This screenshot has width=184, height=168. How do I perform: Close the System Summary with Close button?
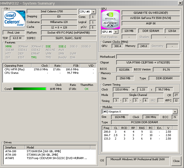click(x=176, y=161)
